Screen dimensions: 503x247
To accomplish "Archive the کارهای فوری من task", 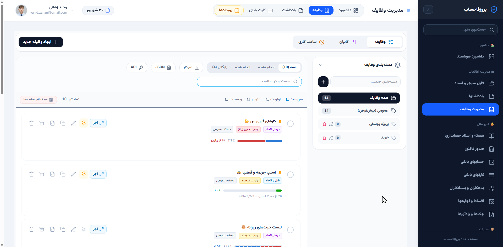I will pos(42,123).
